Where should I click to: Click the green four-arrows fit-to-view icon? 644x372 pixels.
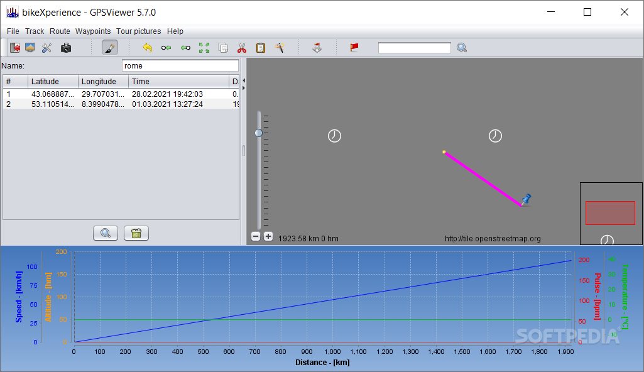pos(204,48)
